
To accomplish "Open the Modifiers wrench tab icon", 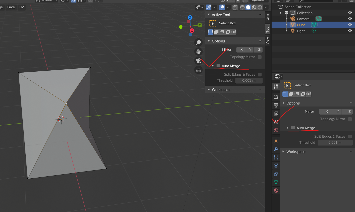I will click(276, 149).
